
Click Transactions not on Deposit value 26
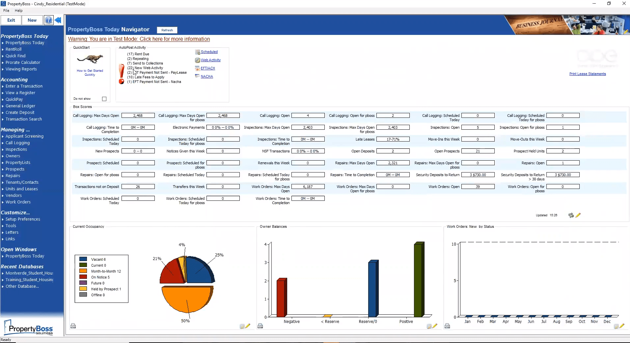click(138, 187)
